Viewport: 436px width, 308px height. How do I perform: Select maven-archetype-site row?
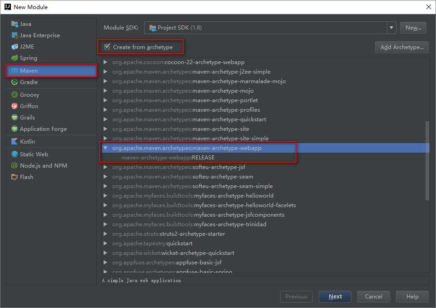266,129
